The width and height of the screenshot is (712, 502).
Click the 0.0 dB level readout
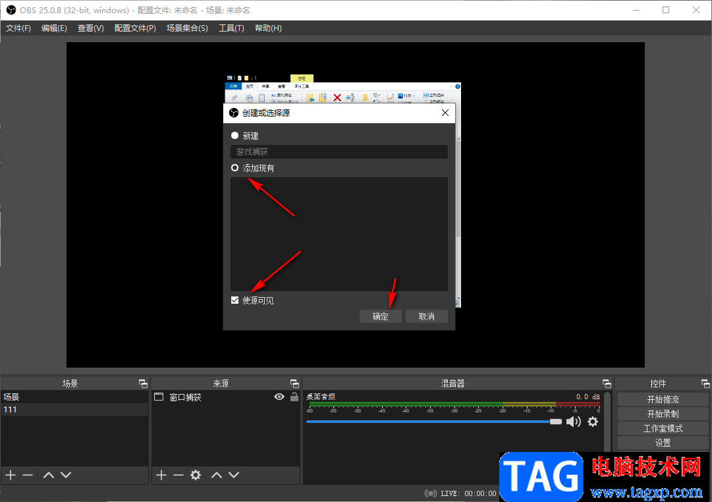588,397
